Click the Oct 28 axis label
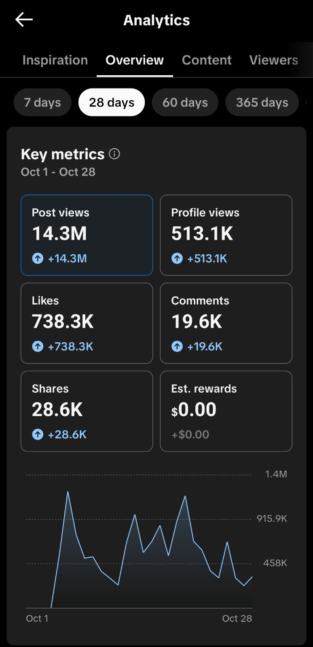The width and height of the screenshot is (313, 647). [x=237, y=618]
